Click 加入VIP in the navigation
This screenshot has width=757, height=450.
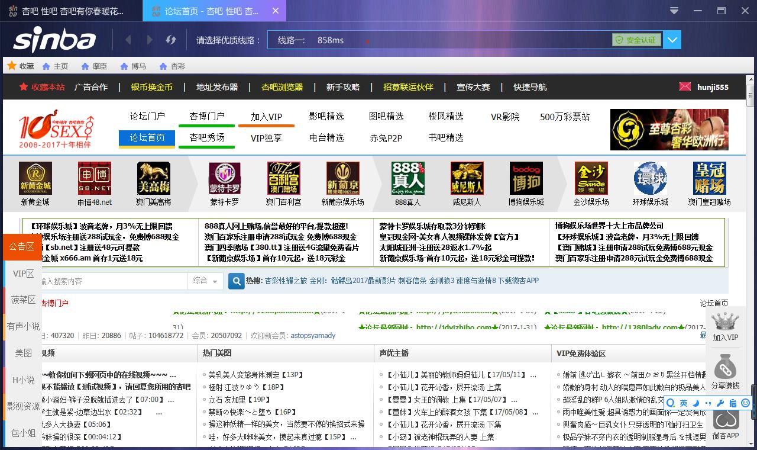coord(266,117)
